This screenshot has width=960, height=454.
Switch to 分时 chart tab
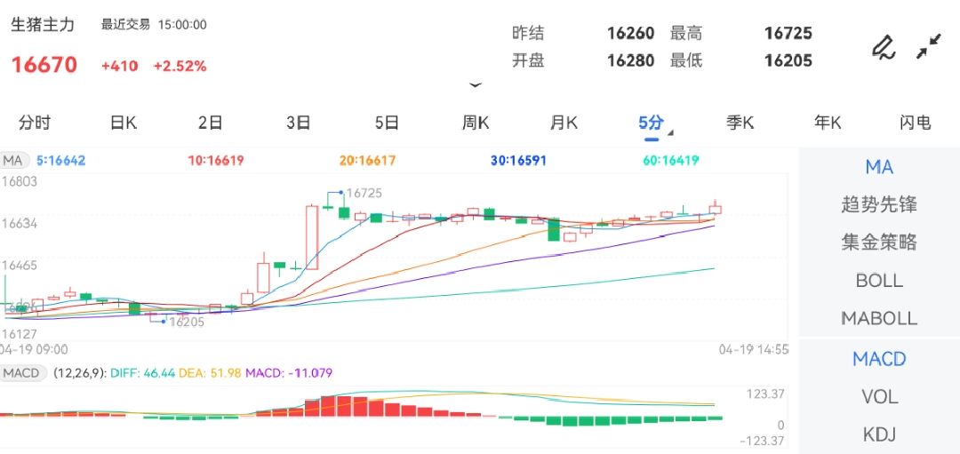click(x=35, y=123)
